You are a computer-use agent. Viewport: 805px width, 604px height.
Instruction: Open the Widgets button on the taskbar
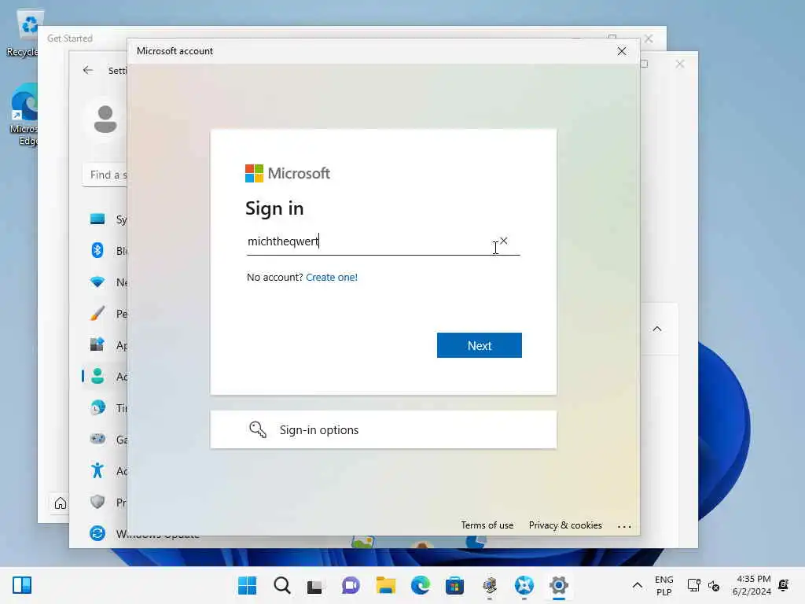point(22,585)
